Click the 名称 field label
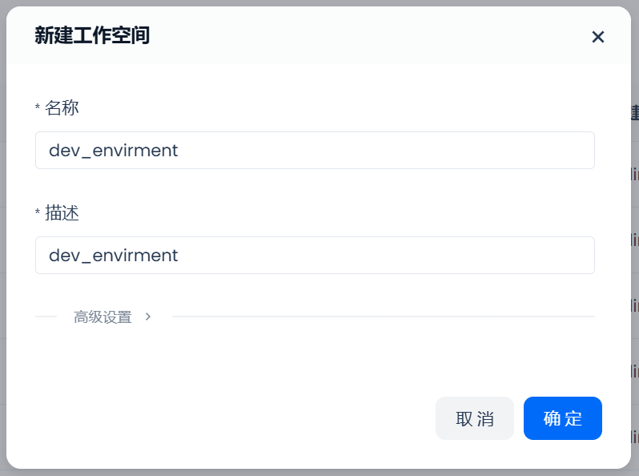The width and height of the screenshot is (639, 476). coord(62,108)
